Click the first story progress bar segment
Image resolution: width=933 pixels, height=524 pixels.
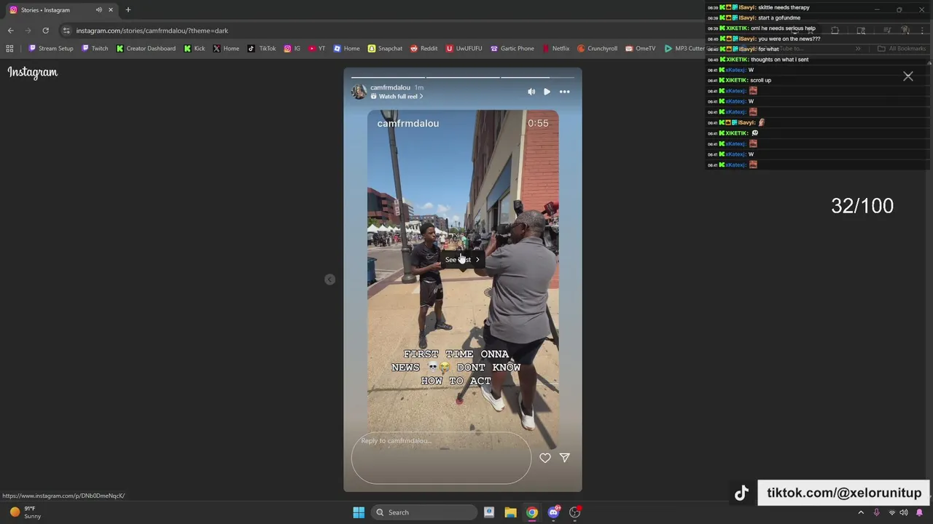388,77
